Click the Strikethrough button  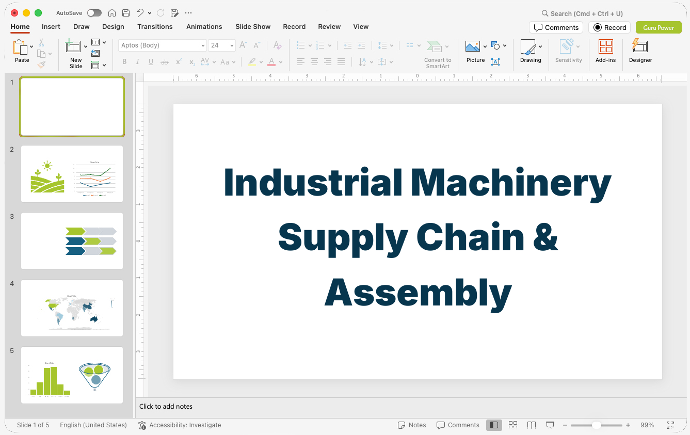coord(165,62)
